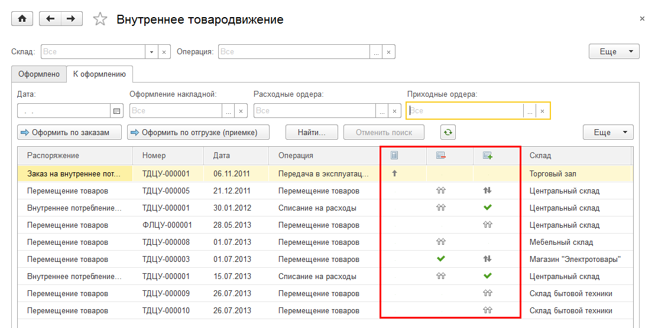Click the Магазин "Электротовары" cell
The width and height of the screenshot is (655, 328).
575,259
